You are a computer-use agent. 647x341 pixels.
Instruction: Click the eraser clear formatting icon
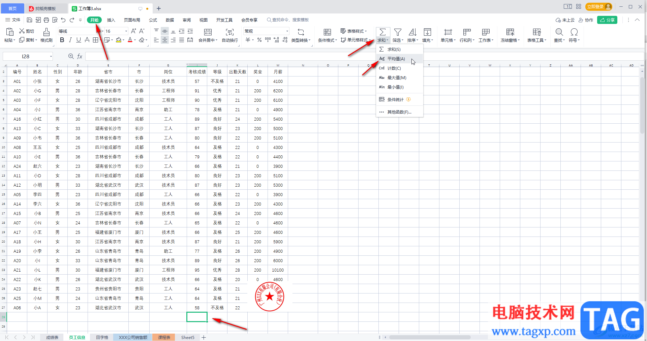pos(142,40)
